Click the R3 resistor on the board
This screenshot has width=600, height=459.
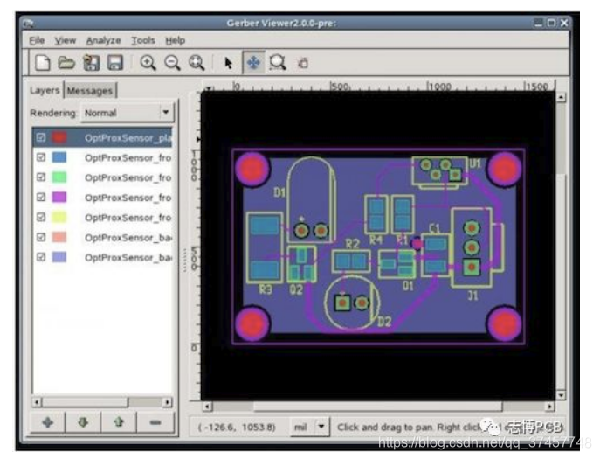(265, 247)
